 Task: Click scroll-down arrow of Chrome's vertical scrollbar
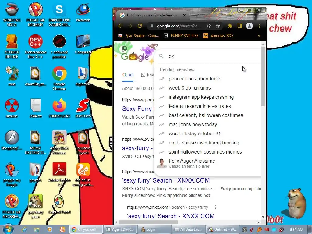point(264,217)
